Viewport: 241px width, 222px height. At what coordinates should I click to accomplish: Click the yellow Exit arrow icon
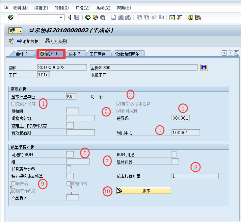pyautogui.click(x=95, y=17)
